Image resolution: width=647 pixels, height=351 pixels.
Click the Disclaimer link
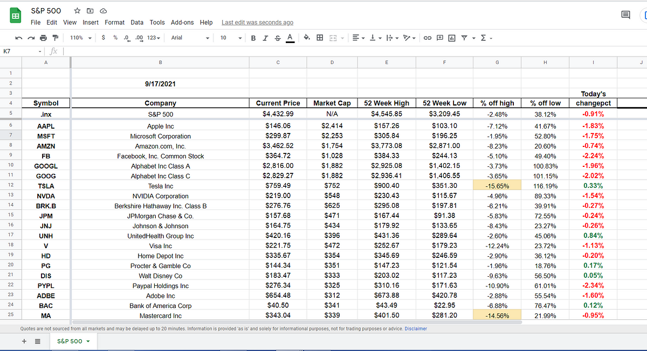point(416,328)
